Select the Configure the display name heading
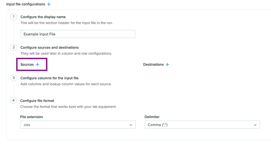Viewport: 271px width, 145px height. (43, 17)
